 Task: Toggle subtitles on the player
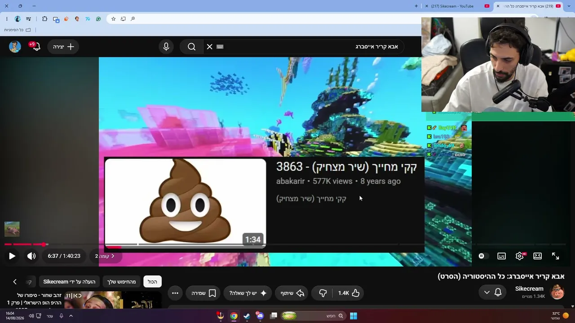pos(502,256)
